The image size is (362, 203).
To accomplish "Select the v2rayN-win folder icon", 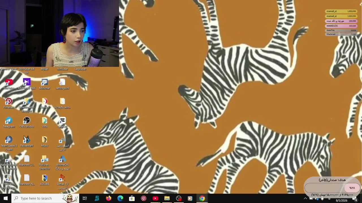I will [x=63, y=103].
